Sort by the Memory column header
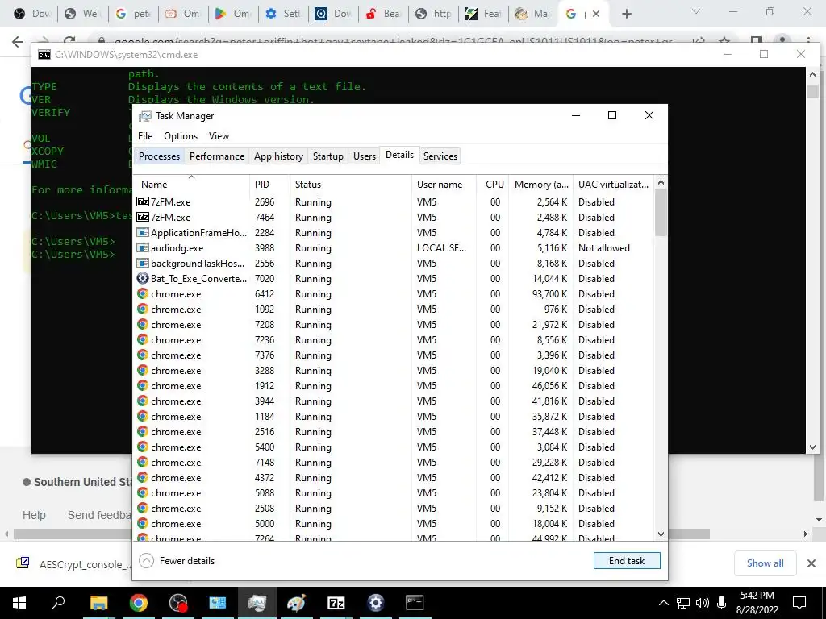The height and width of the screenshot is (619, 826). [x=541, y=185]
